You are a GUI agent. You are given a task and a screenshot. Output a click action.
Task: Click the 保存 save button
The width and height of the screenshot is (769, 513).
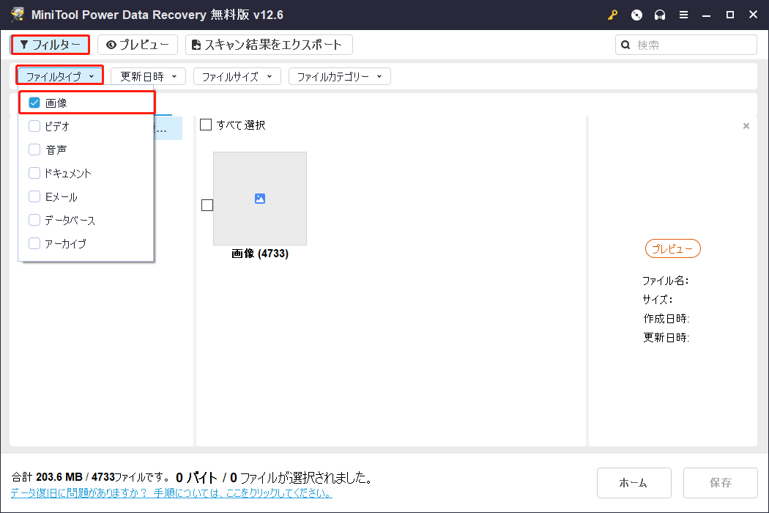click(x=720, y=483)
